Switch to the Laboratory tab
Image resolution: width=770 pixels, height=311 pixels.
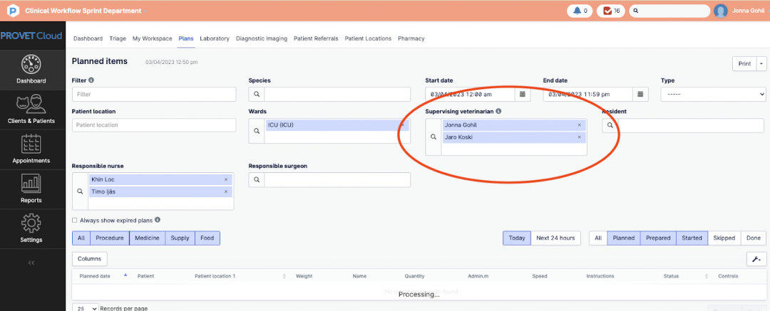215,38
